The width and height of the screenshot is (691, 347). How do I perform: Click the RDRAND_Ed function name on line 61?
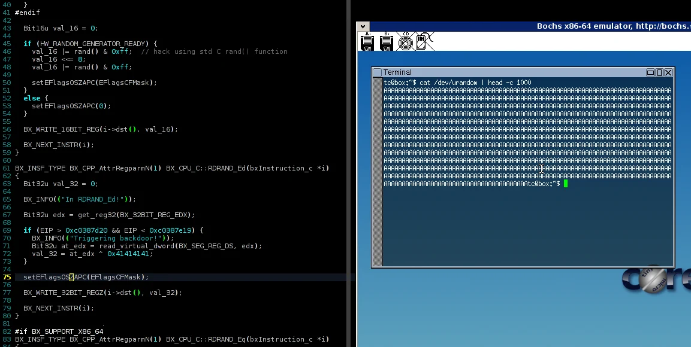pos(227,168)
